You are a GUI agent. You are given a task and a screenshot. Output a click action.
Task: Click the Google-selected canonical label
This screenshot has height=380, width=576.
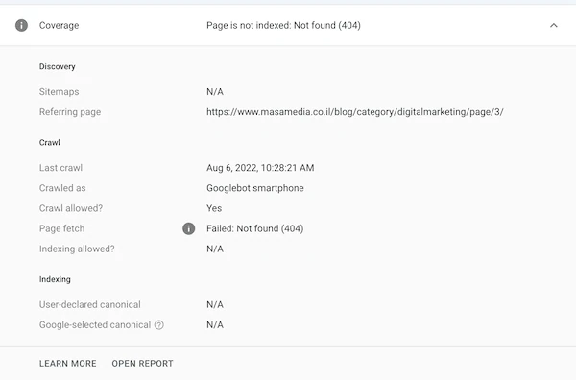click(x=95, y=325)
